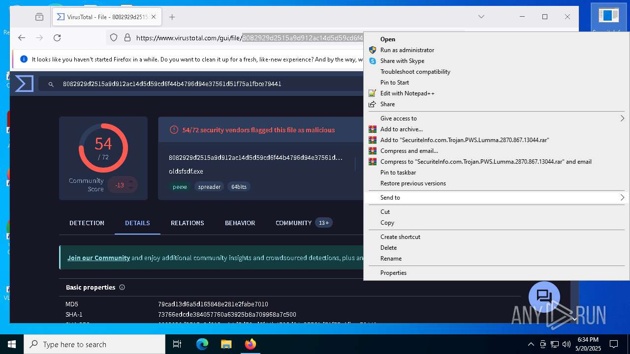The width and height of the screenshot is (630, 354).
Task: Click the spreader tag
Action: pyautogui.click(x=209, y=187)
